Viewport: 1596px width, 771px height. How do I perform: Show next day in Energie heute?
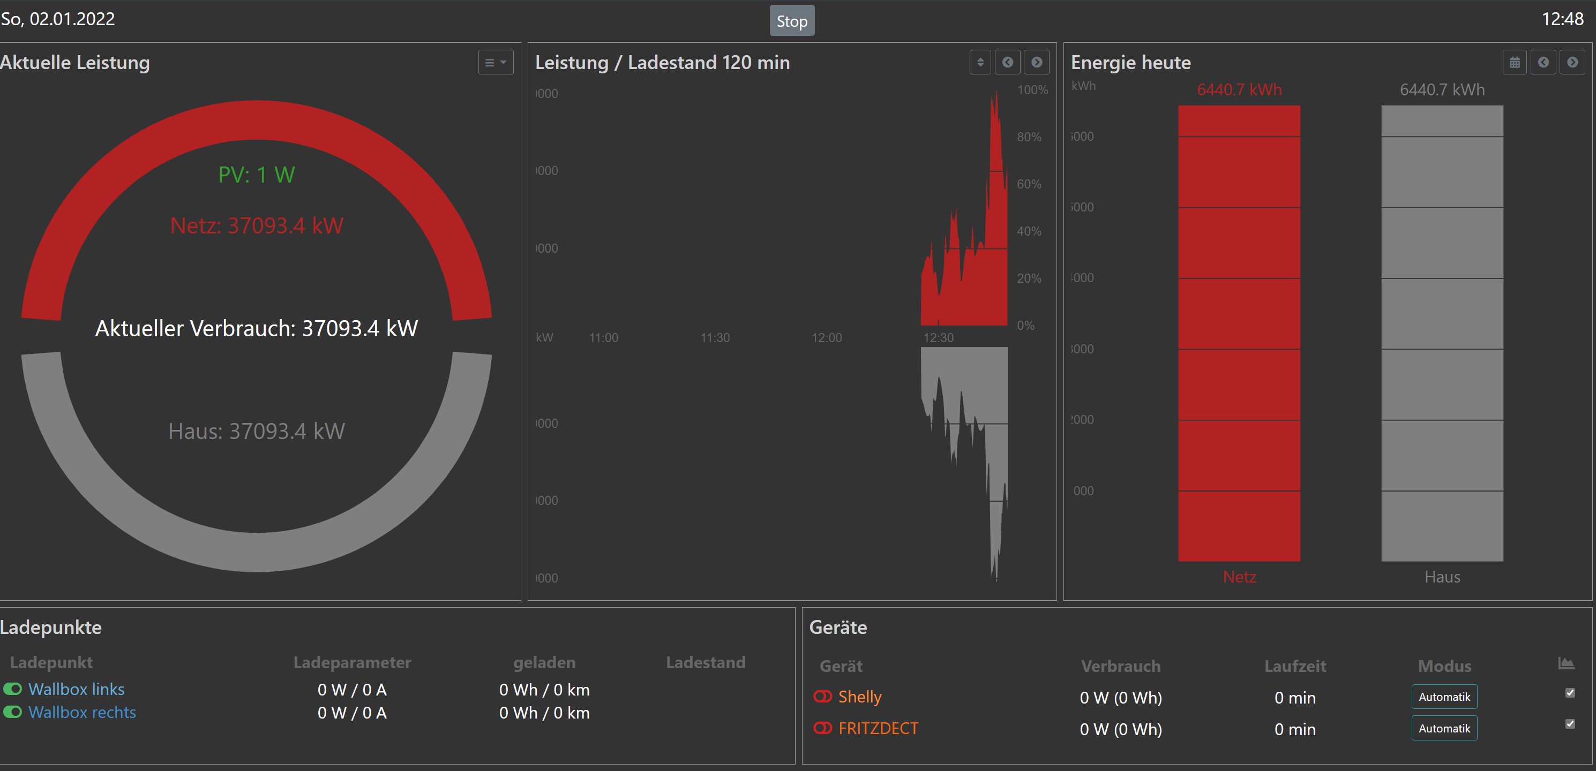(x=1572, y=63)
